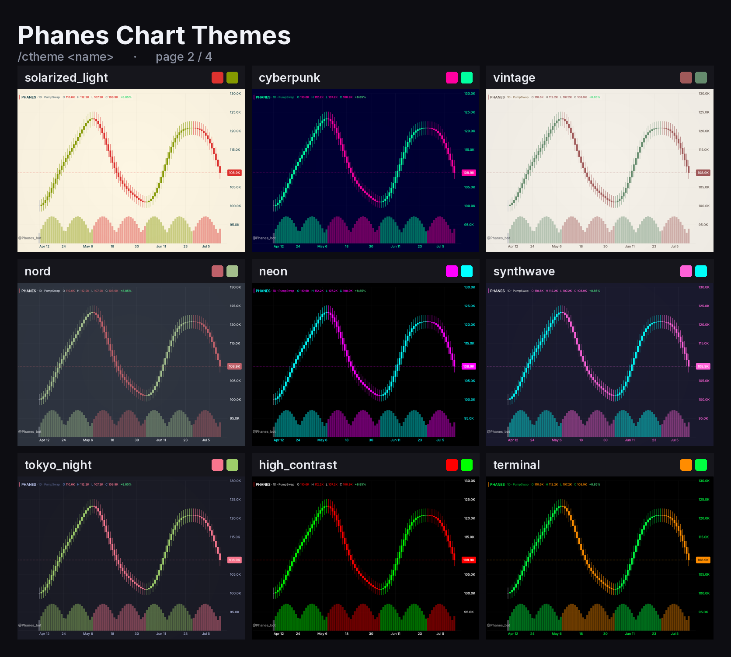The width and height of the screenshot is (731, 657).
Task: Click the 108.9K price tag in tokyo_night chart
Action: 234,560
